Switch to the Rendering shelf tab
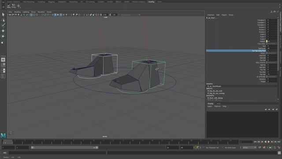This screenshot has height=159, width=282. point(73,2)
